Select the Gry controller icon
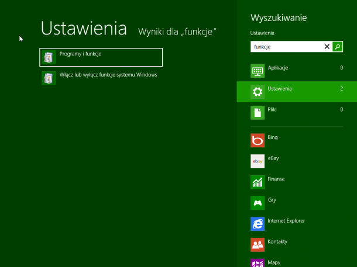Screen dimensions: 357x267 258,203
